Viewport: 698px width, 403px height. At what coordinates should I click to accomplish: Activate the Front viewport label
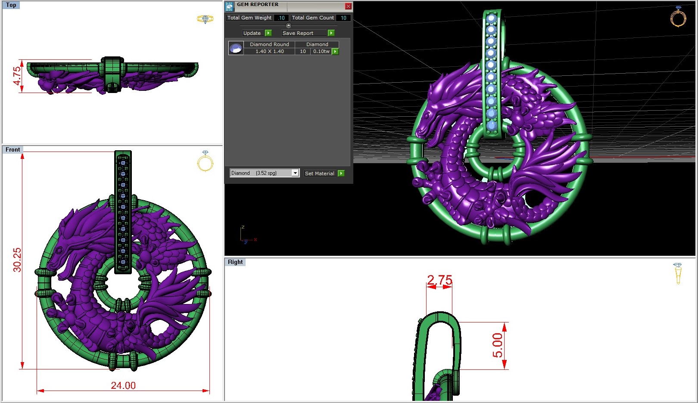(x=13, y=150)
